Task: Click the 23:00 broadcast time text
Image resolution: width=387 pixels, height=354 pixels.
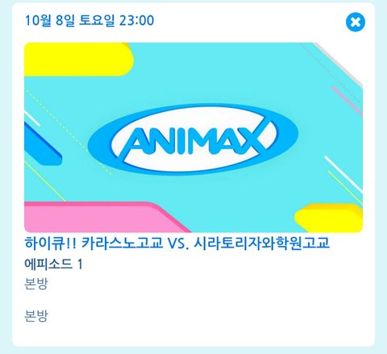Action: (136, 20)
